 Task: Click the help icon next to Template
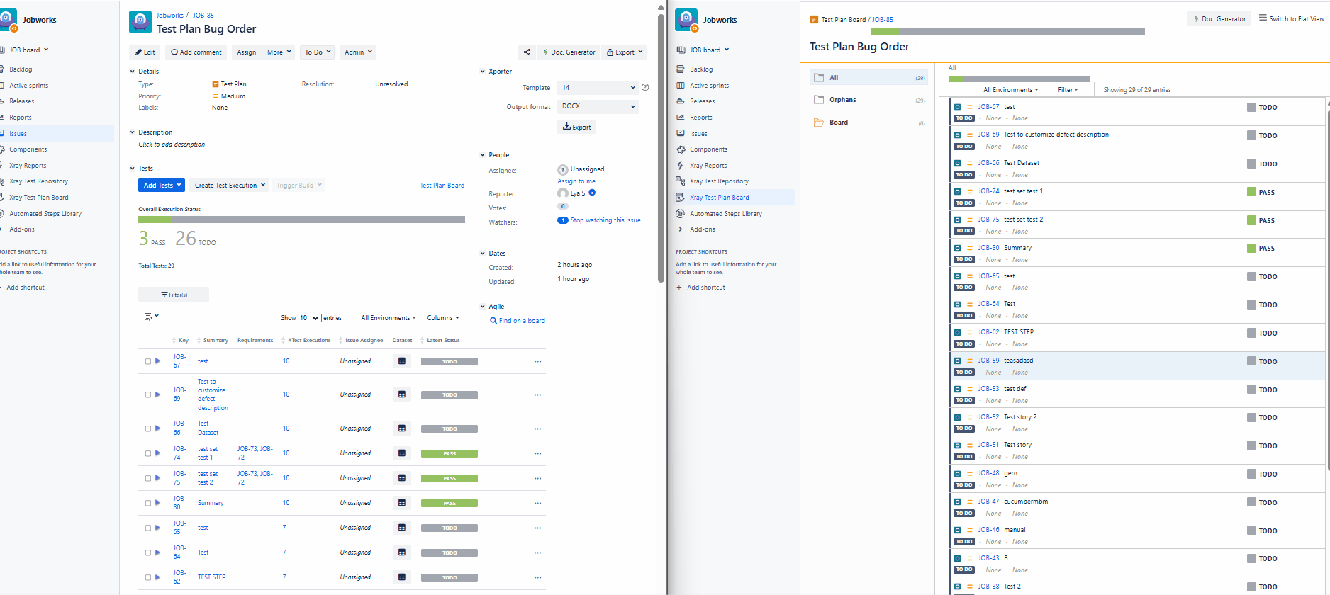point(645,87)
